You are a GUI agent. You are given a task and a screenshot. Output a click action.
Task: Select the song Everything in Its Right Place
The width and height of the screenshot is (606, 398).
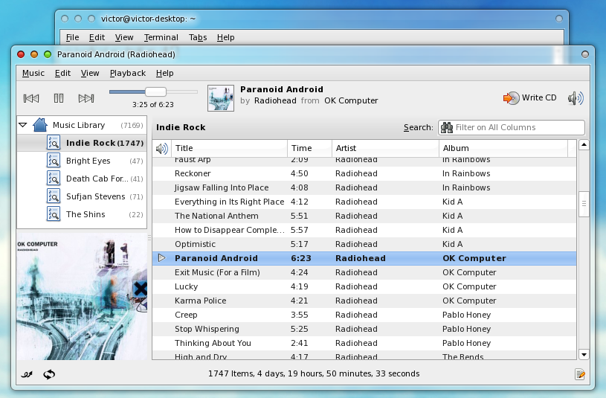(364, 202)
